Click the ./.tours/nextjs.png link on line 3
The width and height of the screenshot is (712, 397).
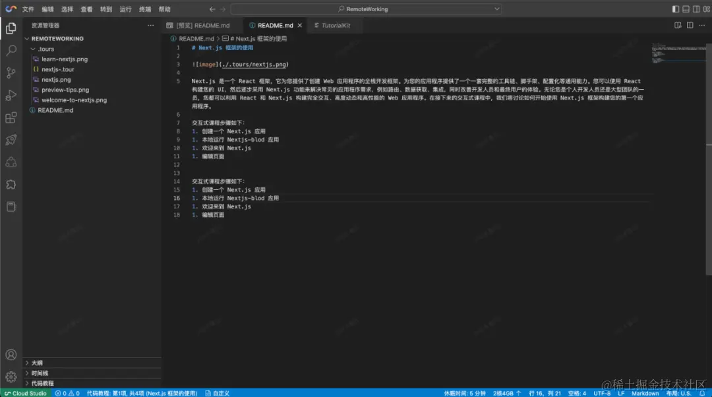(254, 65)
